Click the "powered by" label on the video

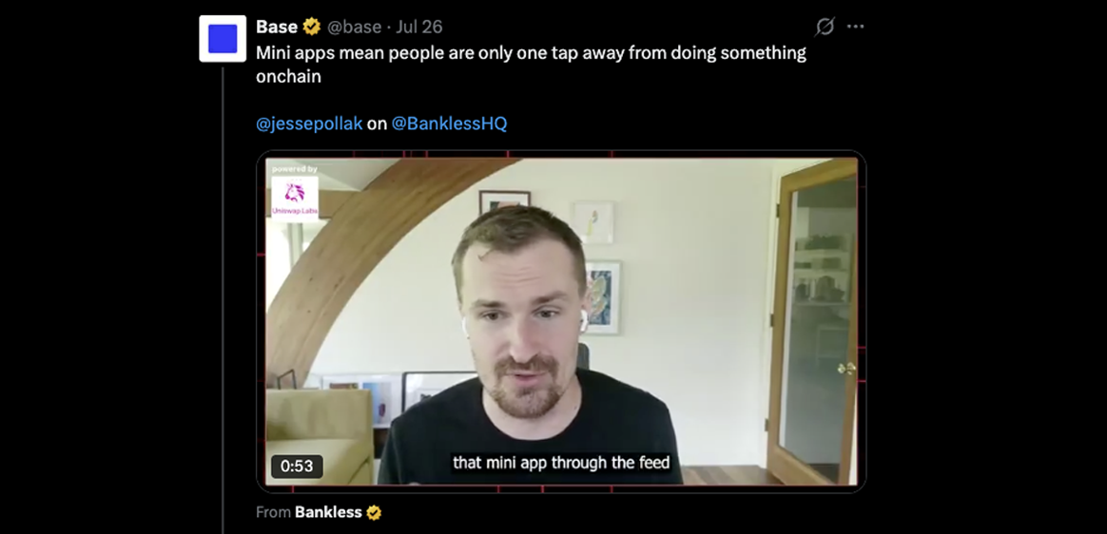point(295,169)
